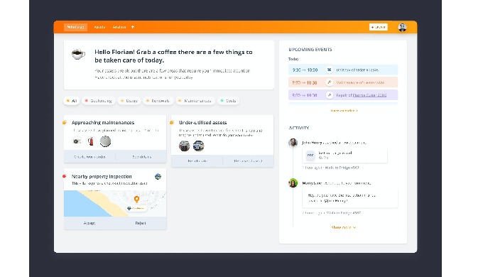Image resolution: width=483 pixels, height=277 pixels.
Task: Click the plus icon after the Analysis tab
Action: [x=133, y=27]
